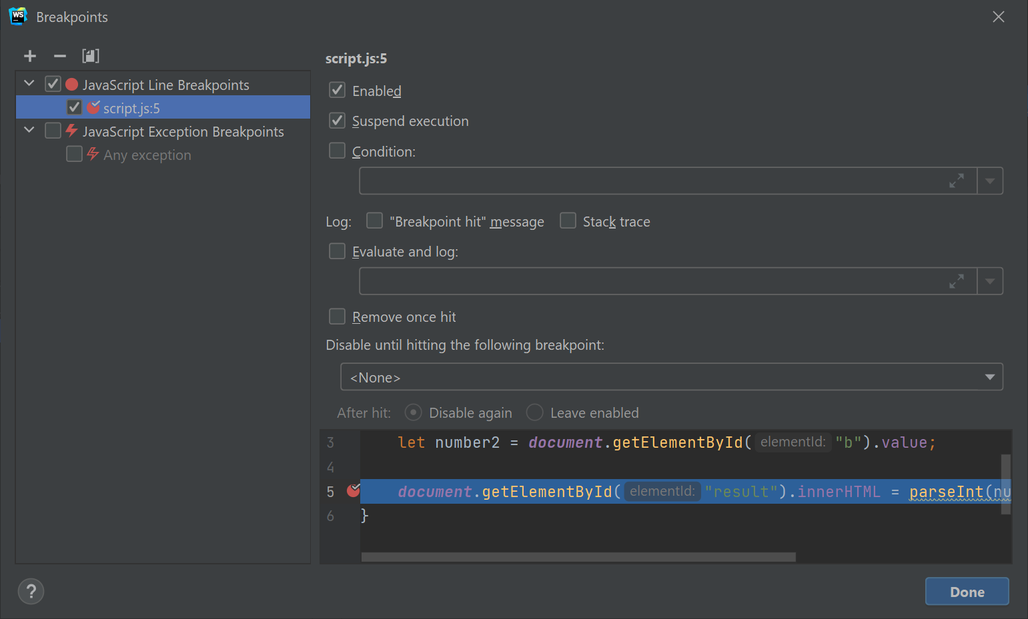Collapse the JavaScript Line Breakpoints tree node
This screenshot has height=619, width=1028.
[x=29, y=83]
